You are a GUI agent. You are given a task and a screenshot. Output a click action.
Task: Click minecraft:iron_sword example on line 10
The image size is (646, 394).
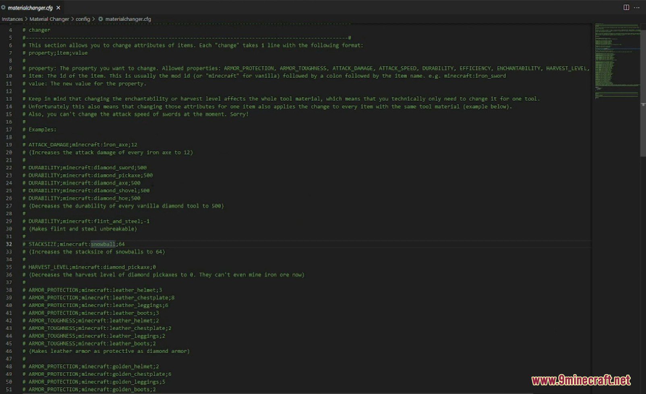475,76
